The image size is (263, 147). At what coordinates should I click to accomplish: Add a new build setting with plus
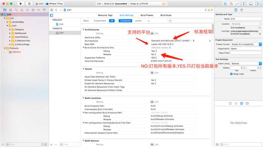(148, 21)
